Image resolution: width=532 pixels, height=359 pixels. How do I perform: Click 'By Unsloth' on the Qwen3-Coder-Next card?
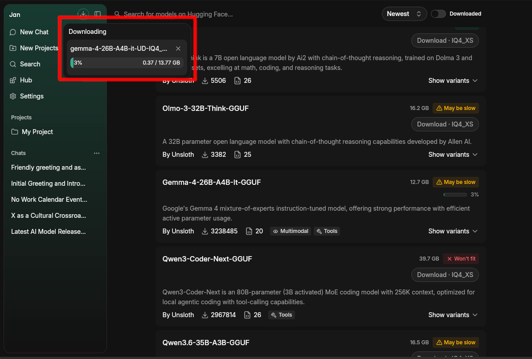[178, 315]
